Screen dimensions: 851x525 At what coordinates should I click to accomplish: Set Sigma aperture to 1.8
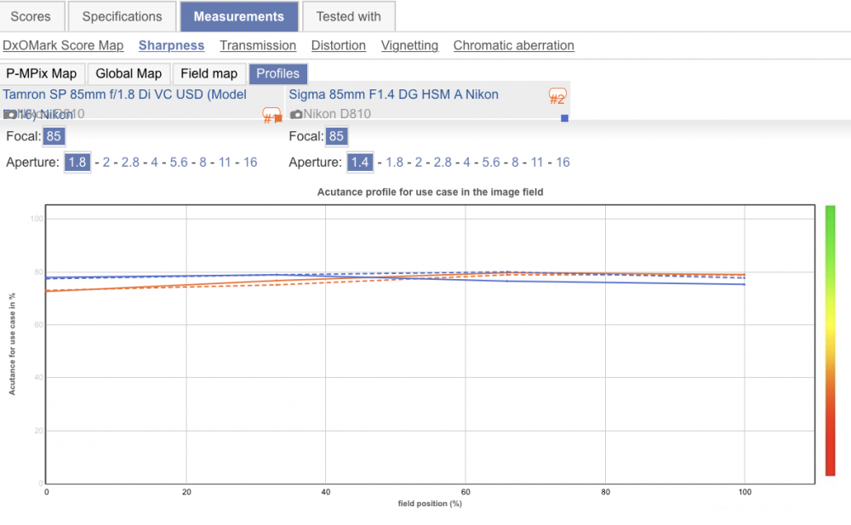395,163
